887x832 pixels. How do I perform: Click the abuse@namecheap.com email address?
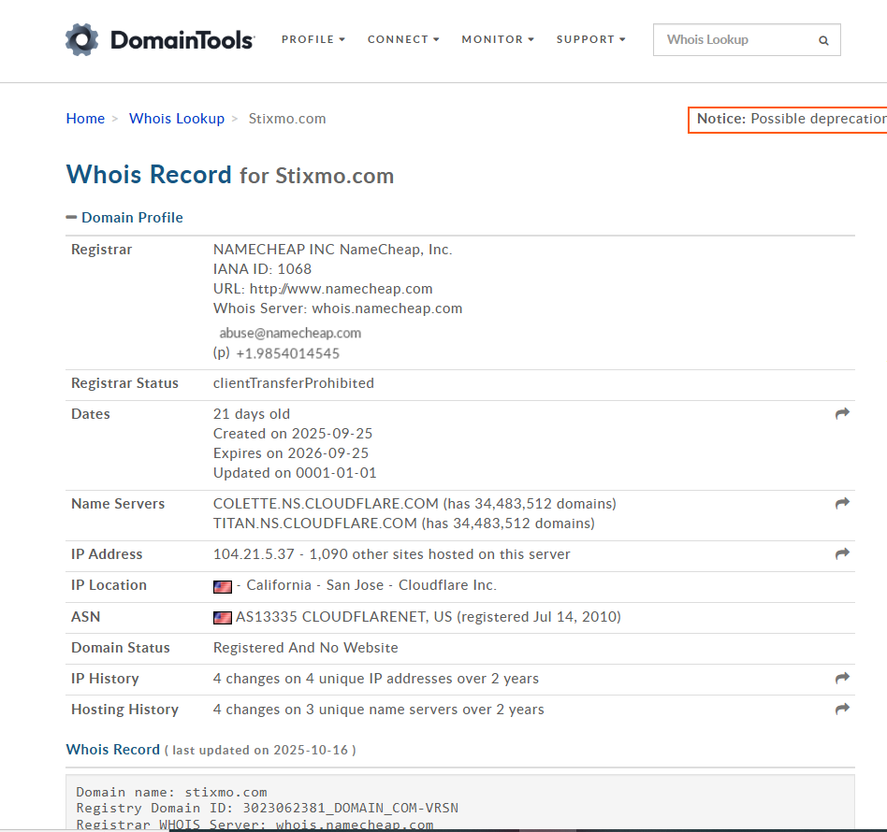click(x=290, y=333)
